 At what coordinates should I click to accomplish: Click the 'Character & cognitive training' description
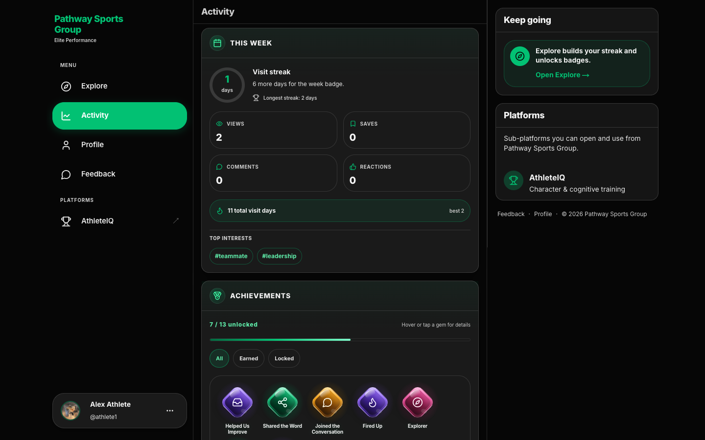coord(577,189)
